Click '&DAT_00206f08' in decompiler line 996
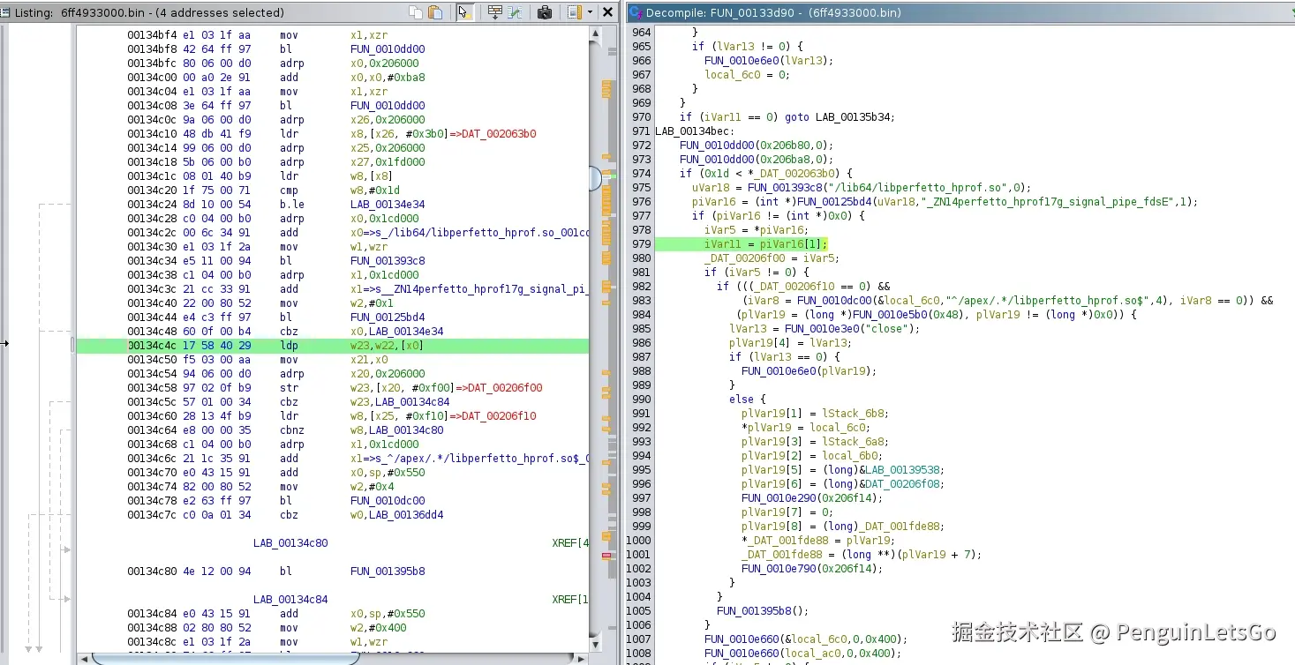Image resolution: width=1295 pixels, height=665 pixels. click(x=900, y=484)
